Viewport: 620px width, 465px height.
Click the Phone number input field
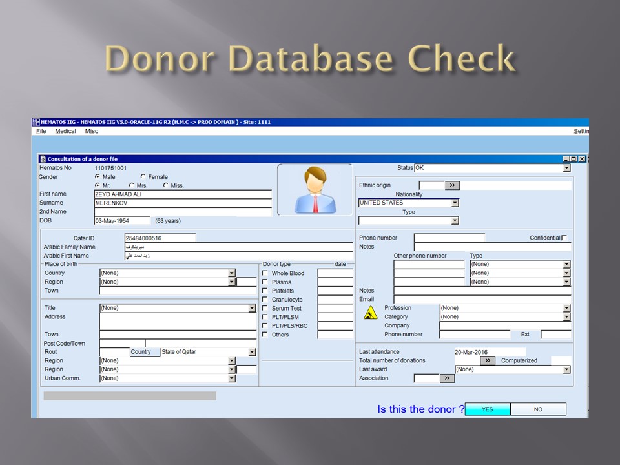point(449,238)
